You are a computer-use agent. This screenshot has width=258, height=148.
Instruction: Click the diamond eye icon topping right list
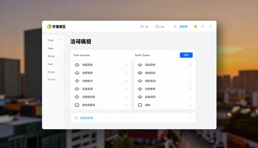pyautogui.click(x=140, y=65)
